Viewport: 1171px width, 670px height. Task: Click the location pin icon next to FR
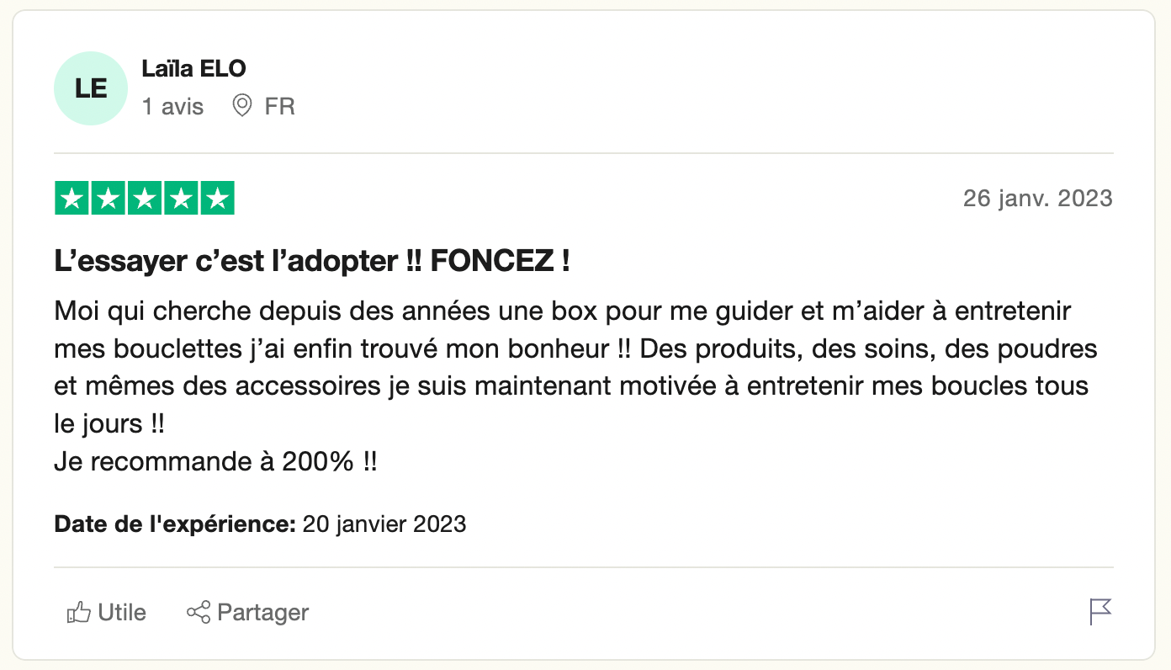pyautogui.click(x=242, y=106)
